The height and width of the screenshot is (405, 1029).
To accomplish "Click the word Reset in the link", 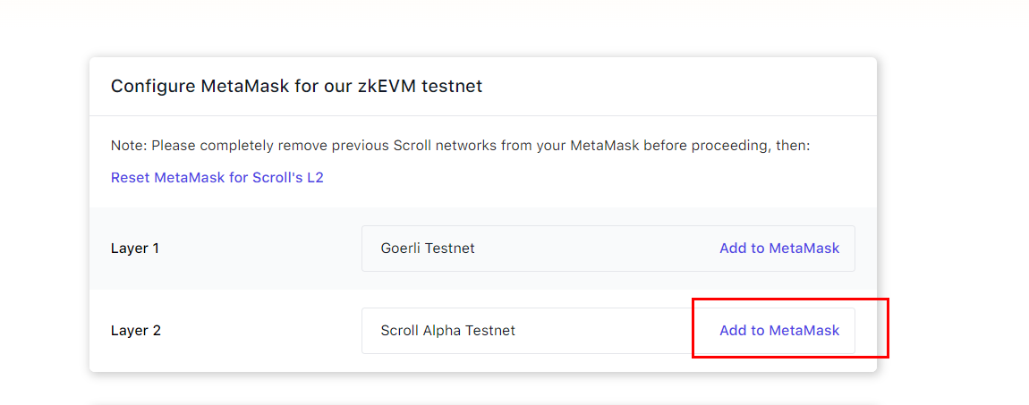I will pyautogui.click(x=131, y=177).
